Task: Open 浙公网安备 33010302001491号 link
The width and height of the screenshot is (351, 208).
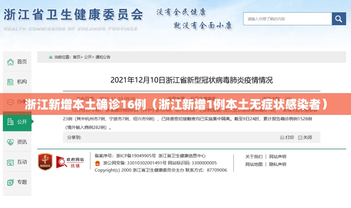Action: [x=135, y=163]
